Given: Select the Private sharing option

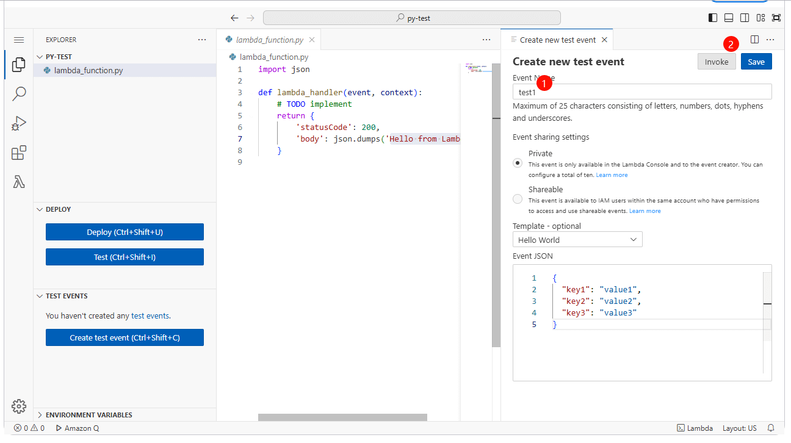Looking at the screenshot, I should 518,163.
